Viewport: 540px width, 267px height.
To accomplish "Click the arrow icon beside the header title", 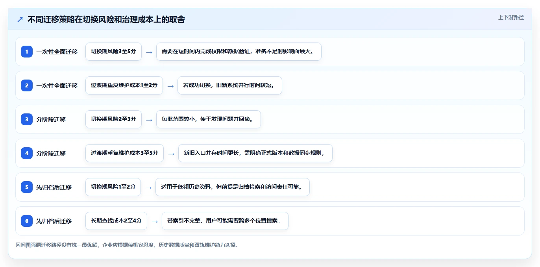I will [20, 20].
